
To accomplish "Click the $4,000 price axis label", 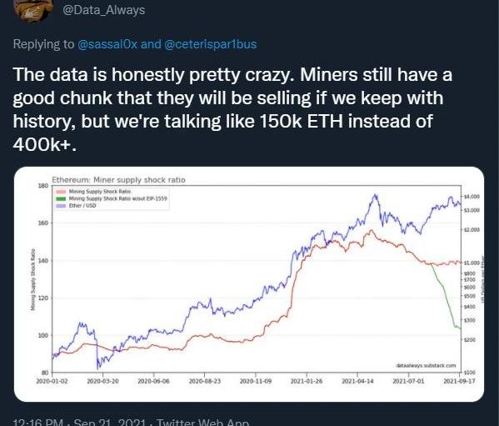I will coord(472,197).
